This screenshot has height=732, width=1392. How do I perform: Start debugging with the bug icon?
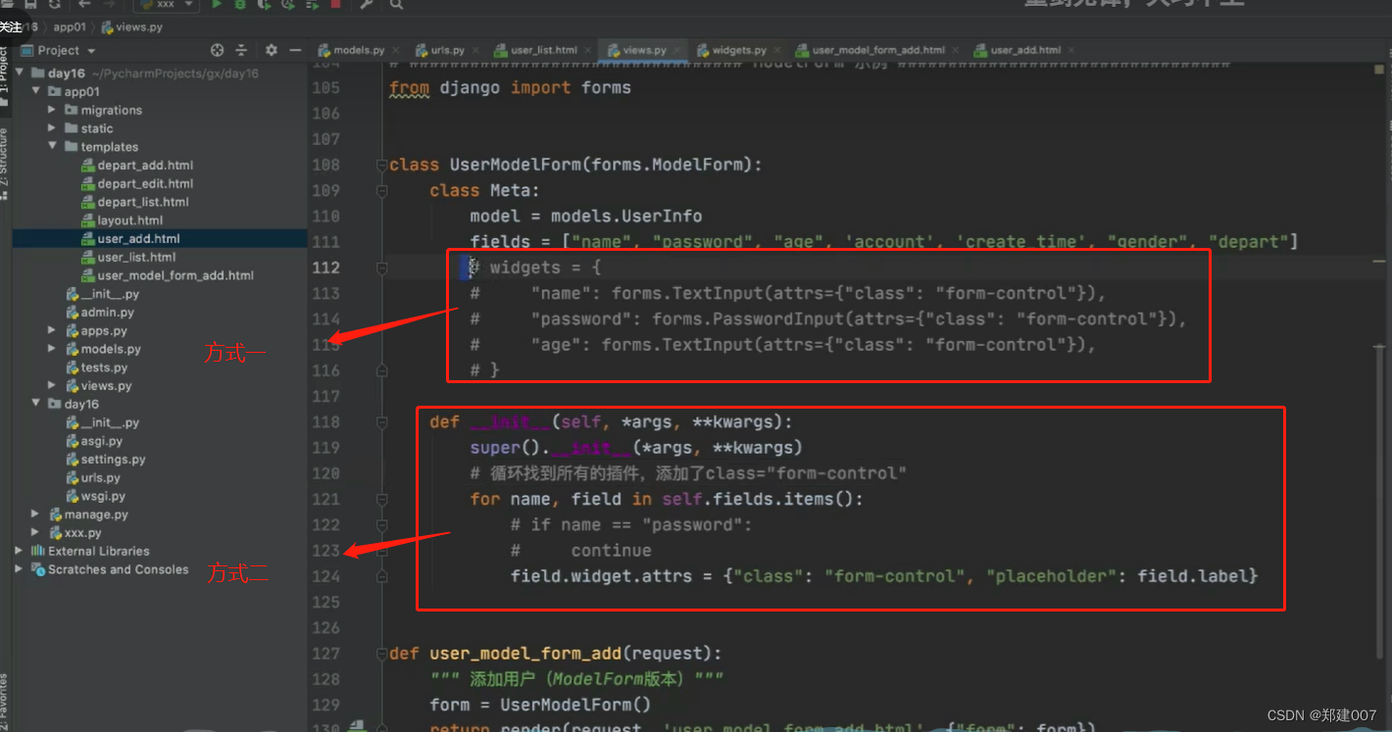(240, 6)
